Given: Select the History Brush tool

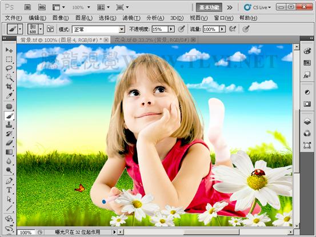Looking at the screenshot, I should (x=9, y=134).
